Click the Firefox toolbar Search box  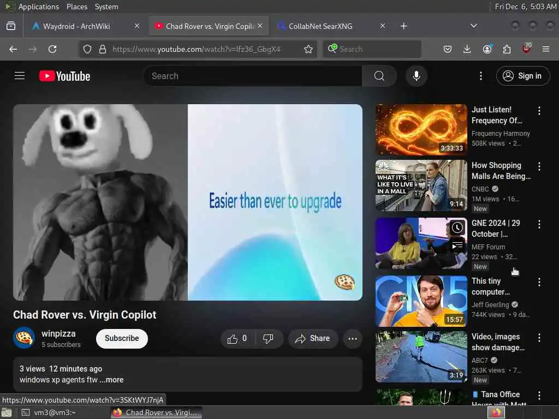[x=372, y=49]
